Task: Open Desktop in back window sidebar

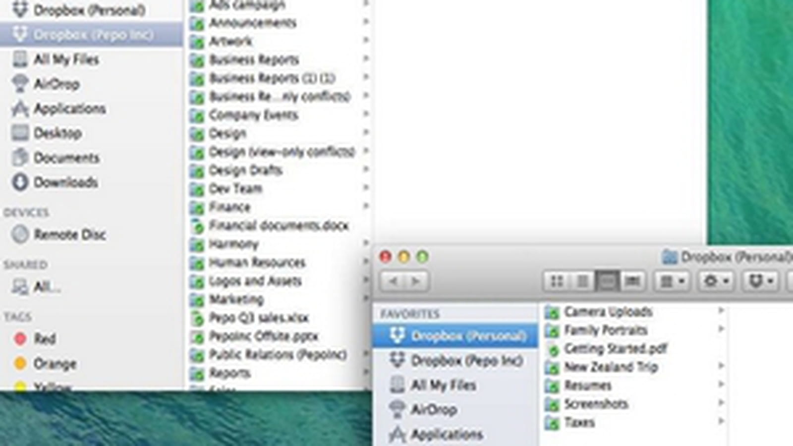Action: point(47,133)
